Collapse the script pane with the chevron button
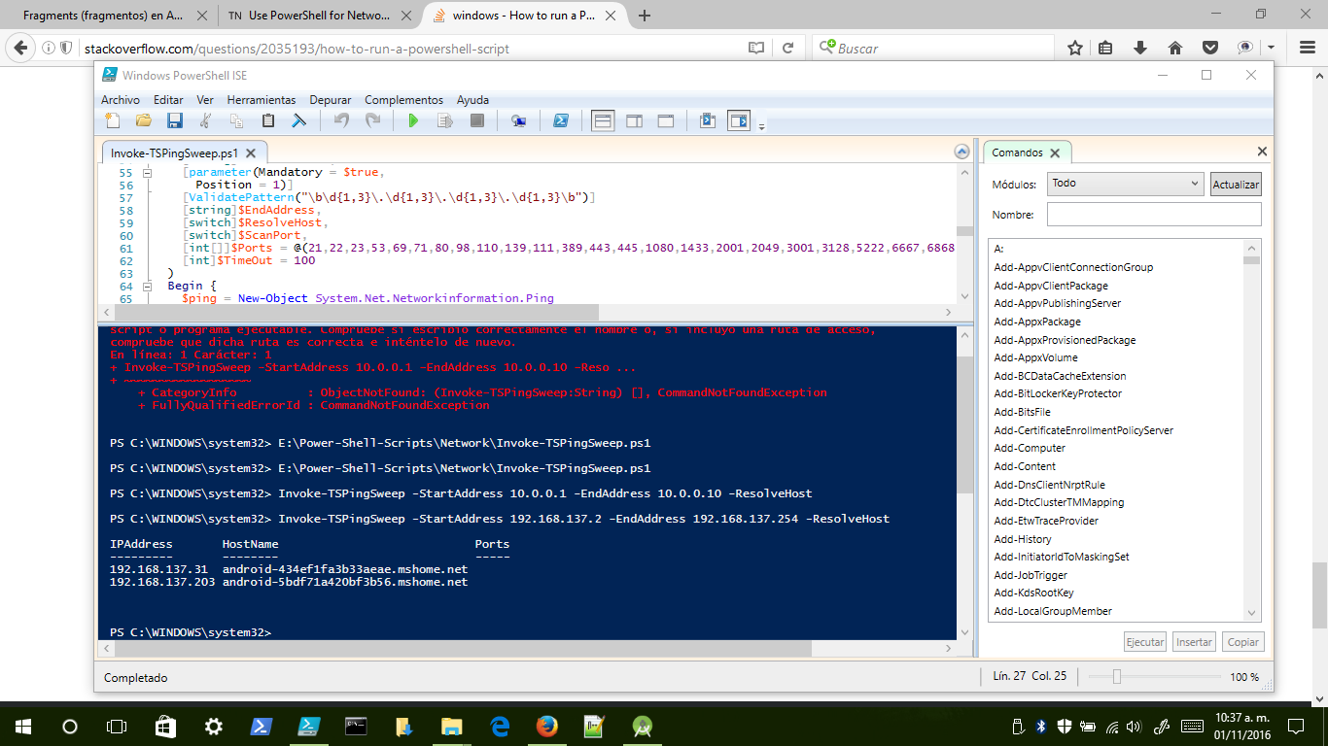The width and height of the screenshot is (1328, 746). tap(961, 152)
